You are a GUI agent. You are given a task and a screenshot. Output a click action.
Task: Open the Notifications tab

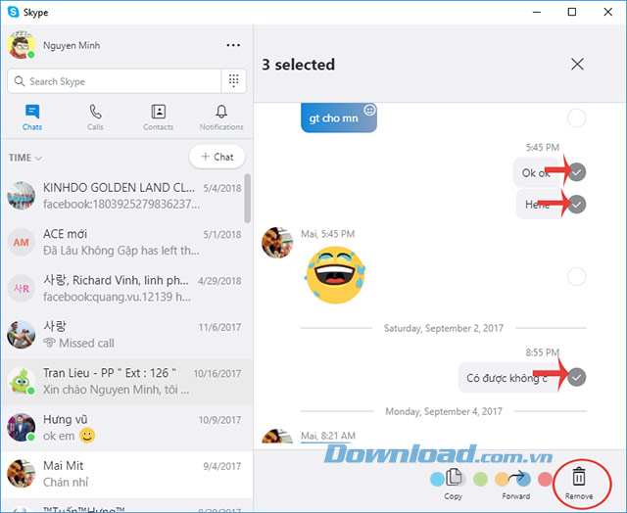tap(221, 117)
